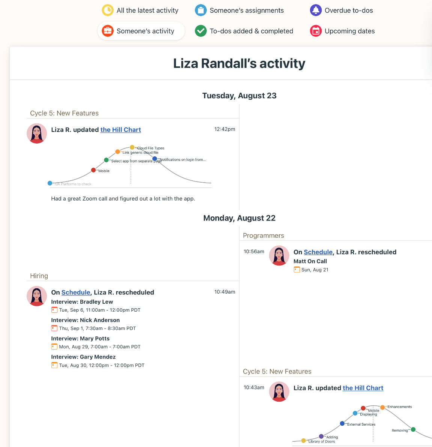Open the Hiring project heading

click(x=39, y=276)
